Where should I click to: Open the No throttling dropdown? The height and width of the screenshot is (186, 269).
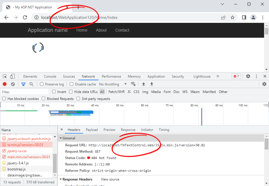click(113, 84)
